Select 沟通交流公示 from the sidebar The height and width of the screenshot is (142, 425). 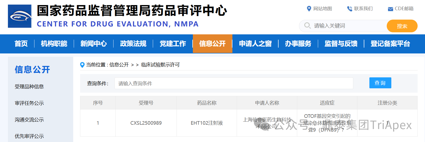[x=29, y=120]
